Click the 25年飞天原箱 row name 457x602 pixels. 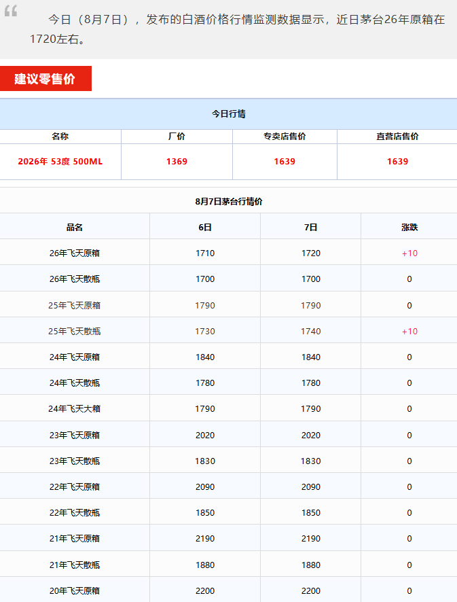75,306
